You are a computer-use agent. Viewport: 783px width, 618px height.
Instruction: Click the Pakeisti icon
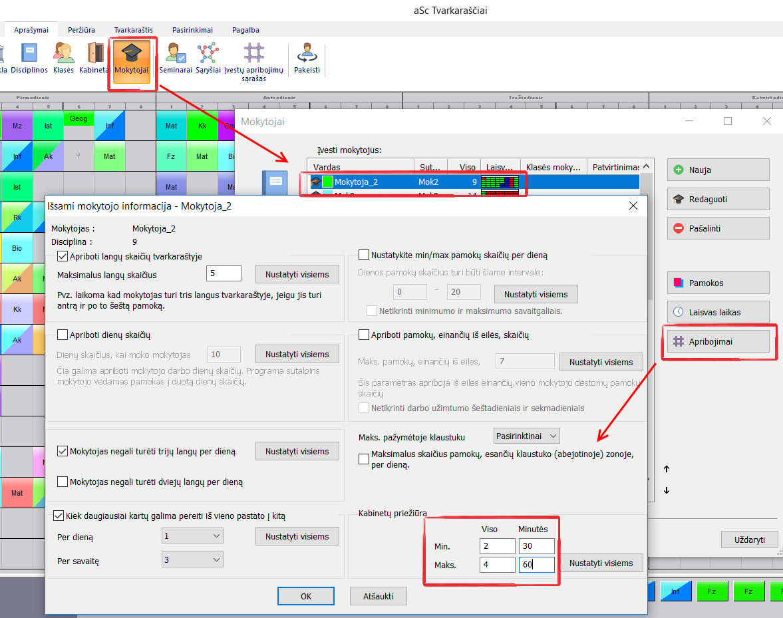(x=307, y=57)
